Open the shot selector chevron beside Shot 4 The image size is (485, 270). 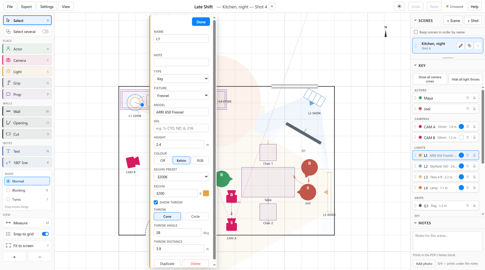[272, 6]
